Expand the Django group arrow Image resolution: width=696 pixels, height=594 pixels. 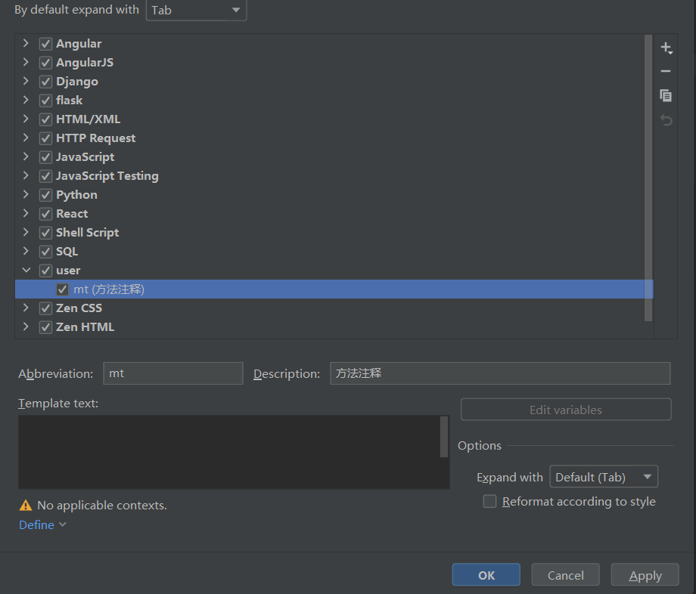tap(26, 81)
